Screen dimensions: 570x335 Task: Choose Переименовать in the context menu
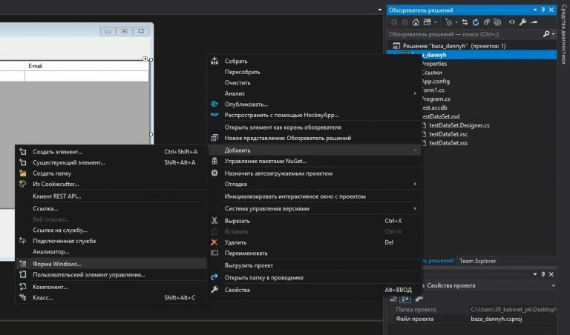314,253
